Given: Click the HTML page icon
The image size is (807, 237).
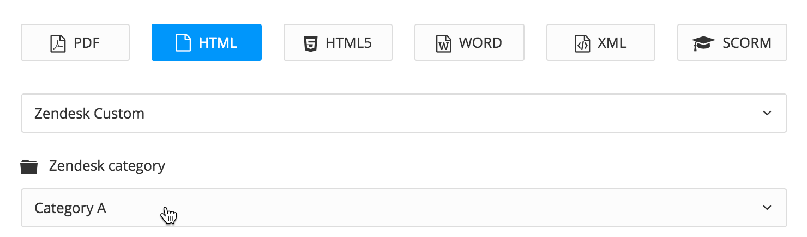Looking at the screenshot, I should pyautogui.click(x=183, y=43).
